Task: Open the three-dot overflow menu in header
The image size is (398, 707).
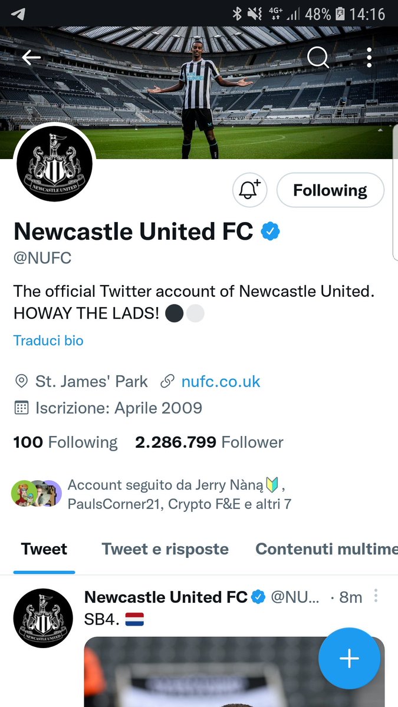Action: tap(369, 57)
